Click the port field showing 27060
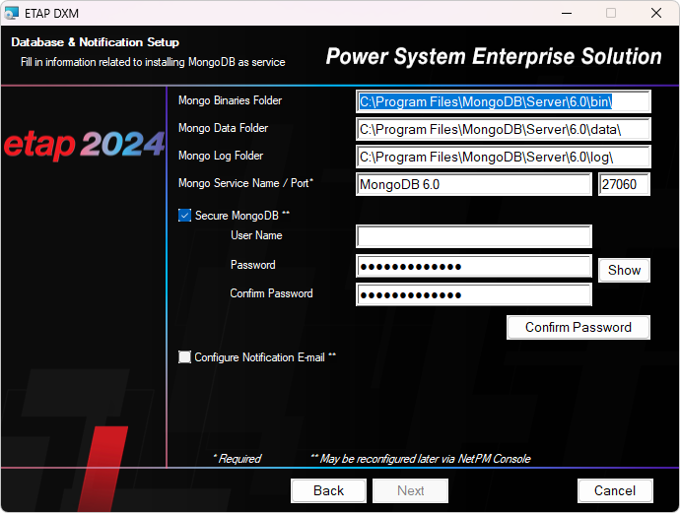 pos(624,184)
